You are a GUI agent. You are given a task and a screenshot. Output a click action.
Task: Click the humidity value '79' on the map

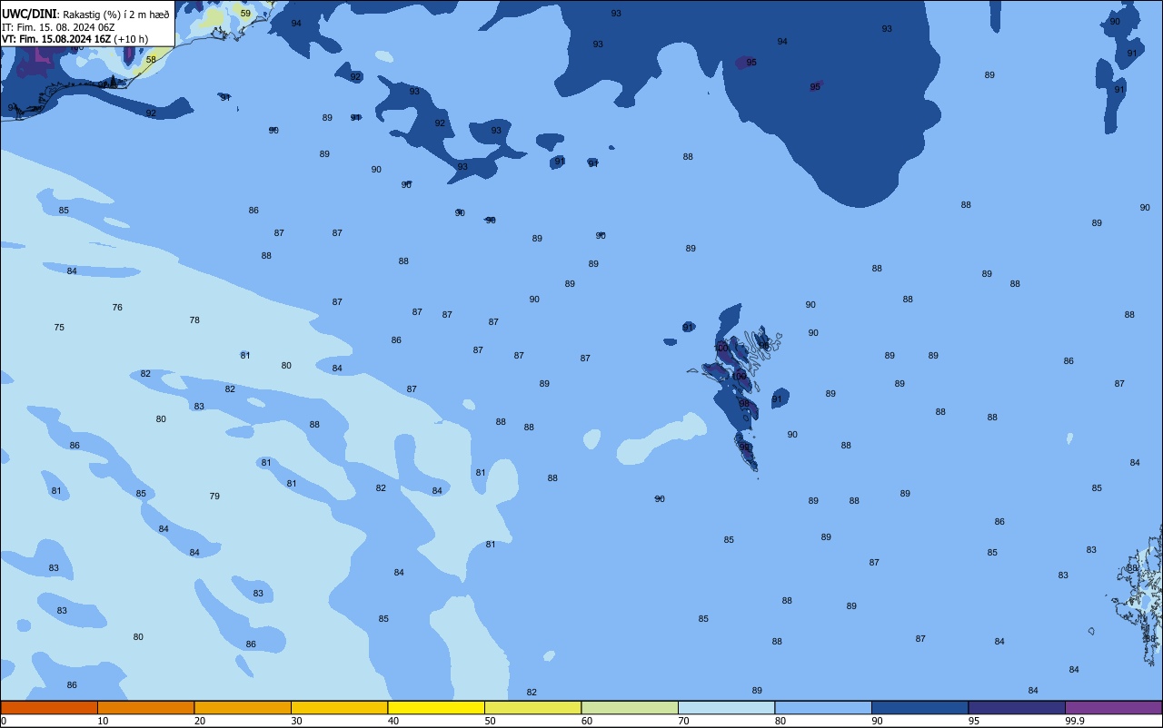(214, 497)
